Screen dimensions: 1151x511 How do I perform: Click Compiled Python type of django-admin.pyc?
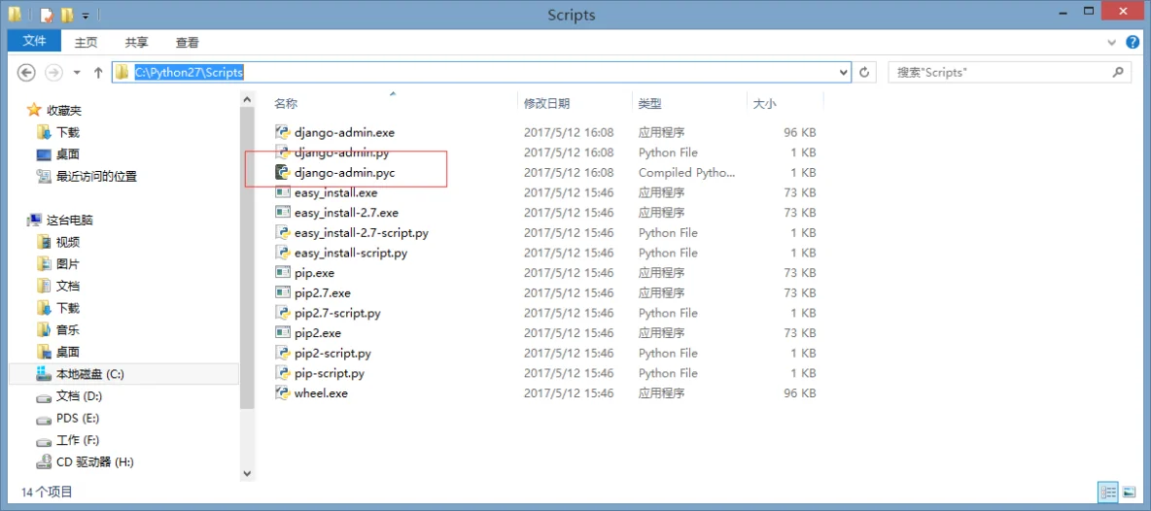pos(687,172)
